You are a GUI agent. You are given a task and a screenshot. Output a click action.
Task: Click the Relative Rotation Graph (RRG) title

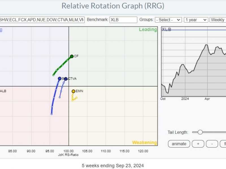(x=113, y=6)
